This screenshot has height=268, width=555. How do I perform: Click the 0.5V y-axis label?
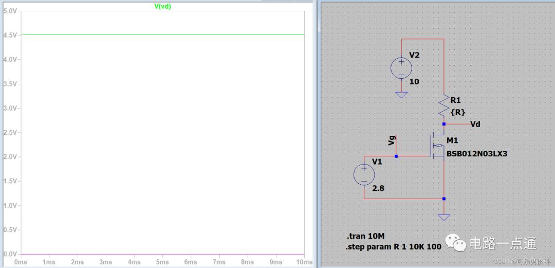click(x=10, y=230)
